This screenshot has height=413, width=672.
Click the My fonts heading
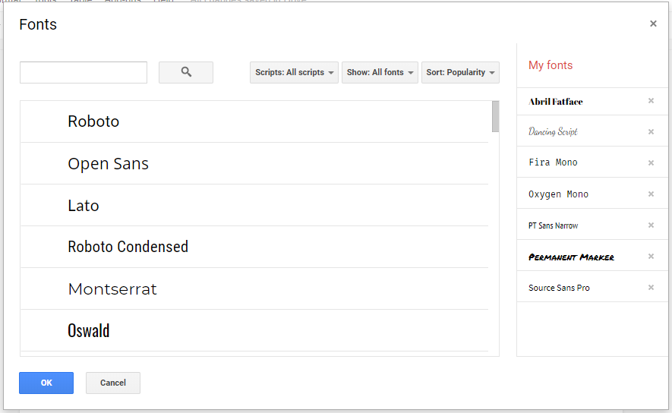coord(551,65)
